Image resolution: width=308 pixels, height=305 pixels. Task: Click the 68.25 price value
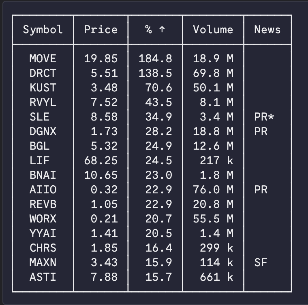click(101, 161)
